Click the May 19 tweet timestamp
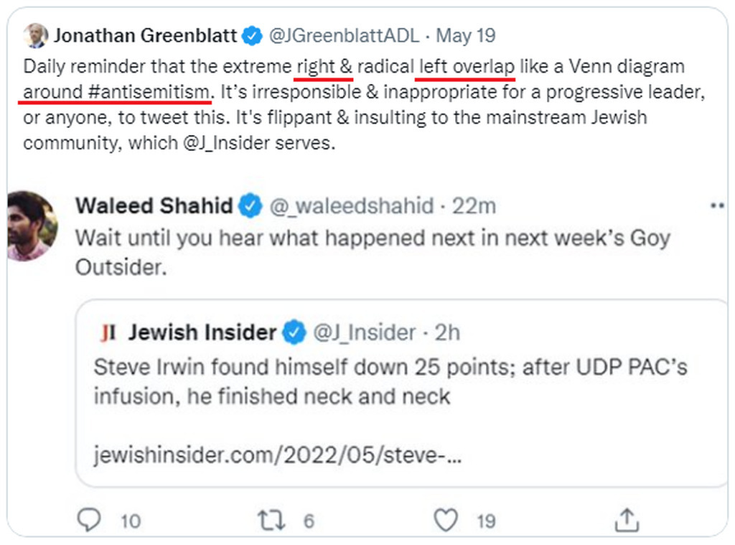This screenshot has height=545, width=735. coord(465,36)
